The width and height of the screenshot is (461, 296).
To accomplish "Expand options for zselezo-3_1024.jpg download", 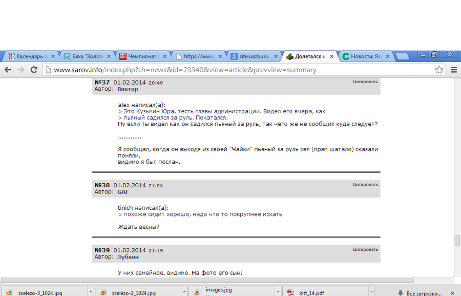I will pos(91,292).
